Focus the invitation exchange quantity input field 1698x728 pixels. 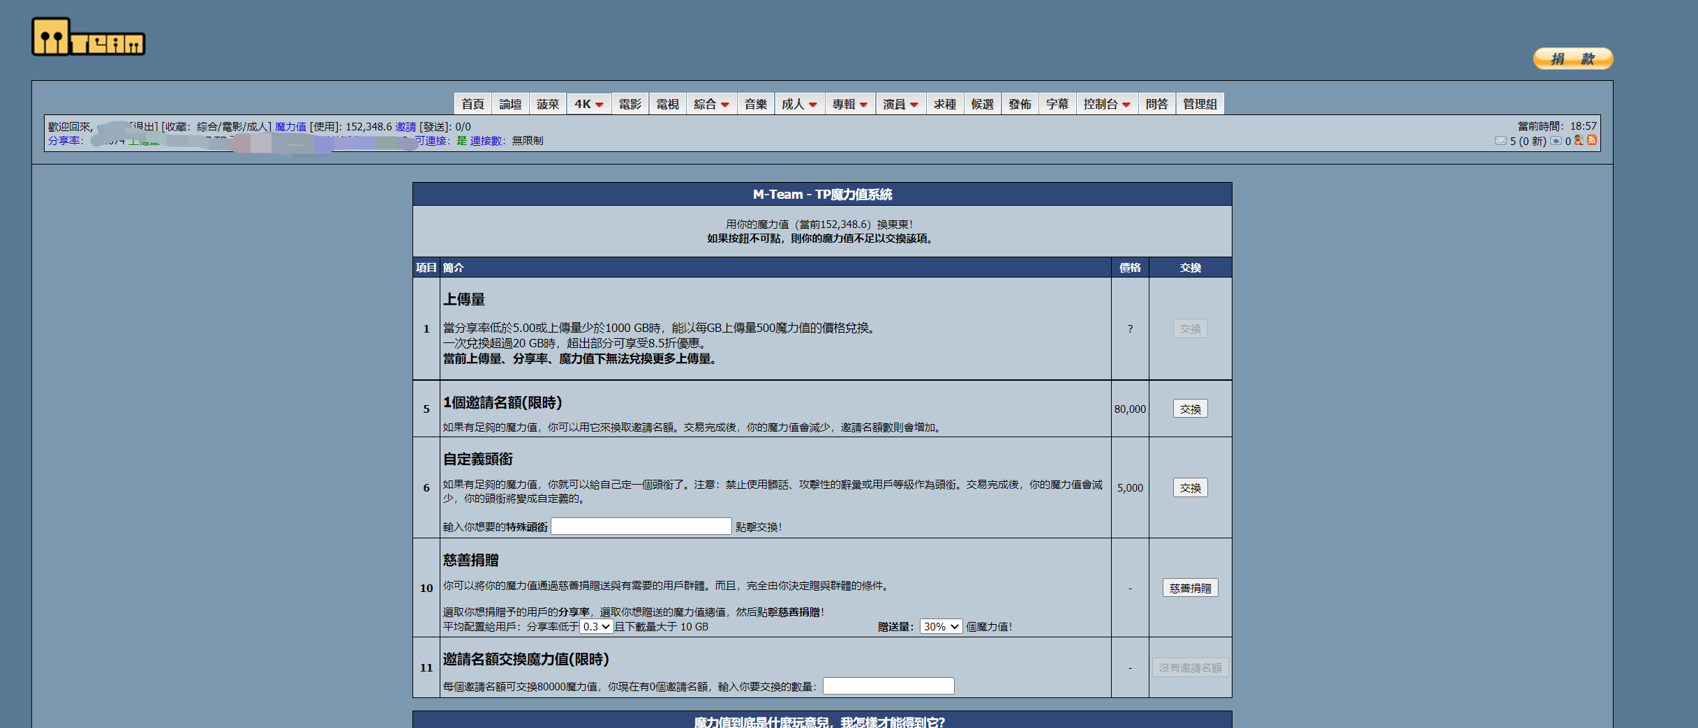pos(888,686)
